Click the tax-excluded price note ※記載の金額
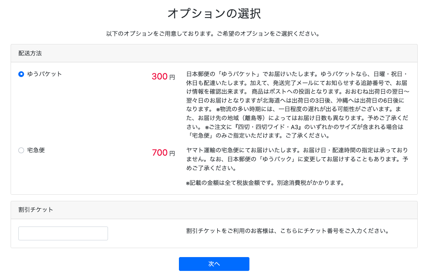432x275 pixels. [265, 183]
